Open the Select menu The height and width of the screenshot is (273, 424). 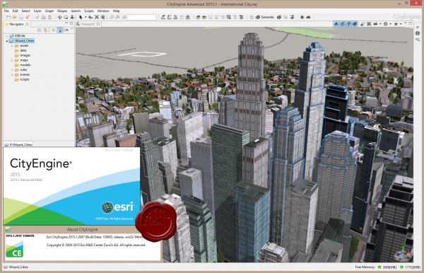(x=25, y=11)
